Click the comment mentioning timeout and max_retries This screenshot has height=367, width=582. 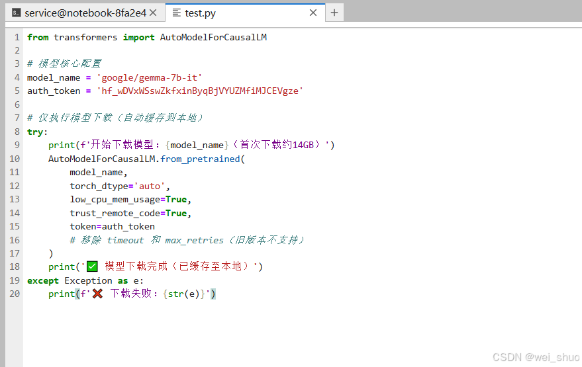(187, 240)
